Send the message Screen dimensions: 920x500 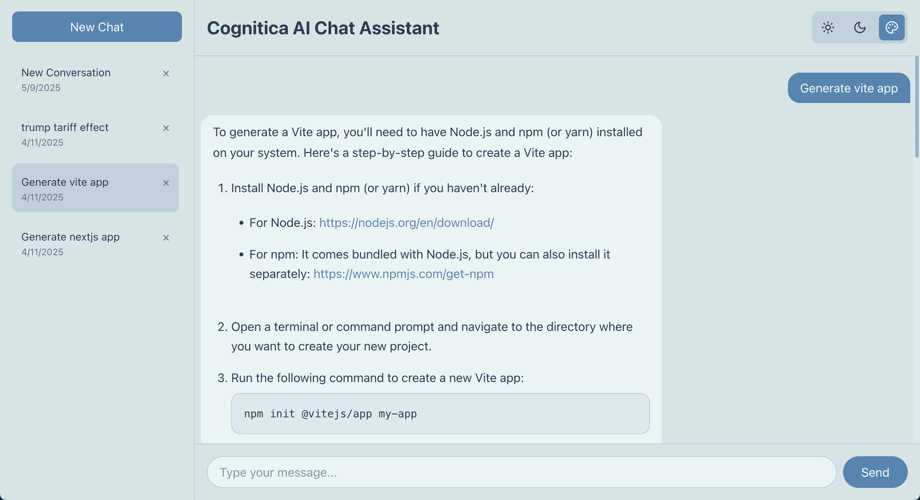click(875, 472)
